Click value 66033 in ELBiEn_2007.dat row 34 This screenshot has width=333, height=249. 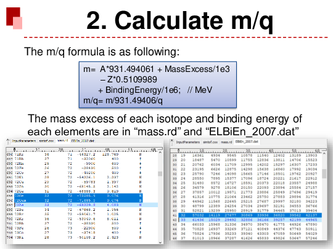(x=198, y=224)
